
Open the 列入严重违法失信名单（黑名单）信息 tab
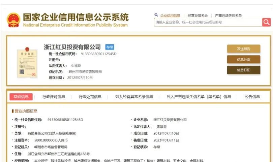199,97
